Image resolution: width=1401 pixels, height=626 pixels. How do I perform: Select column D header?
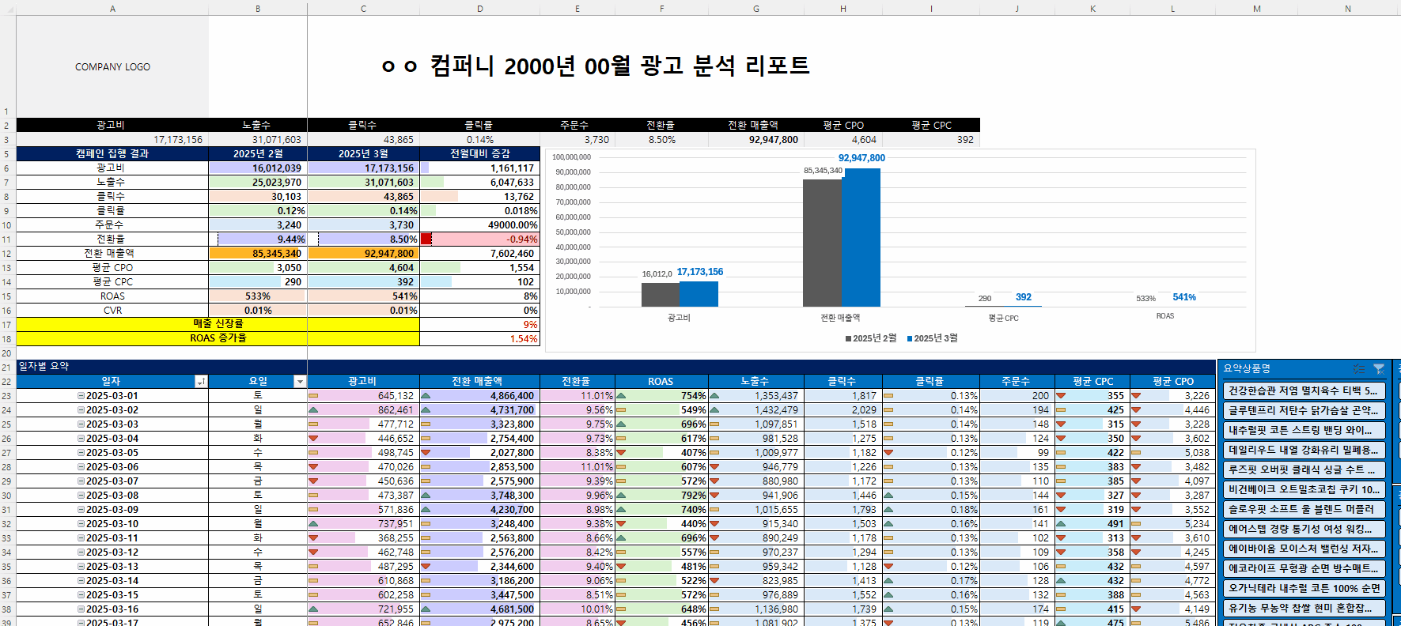pyautogui.click(x=479, y=9)
